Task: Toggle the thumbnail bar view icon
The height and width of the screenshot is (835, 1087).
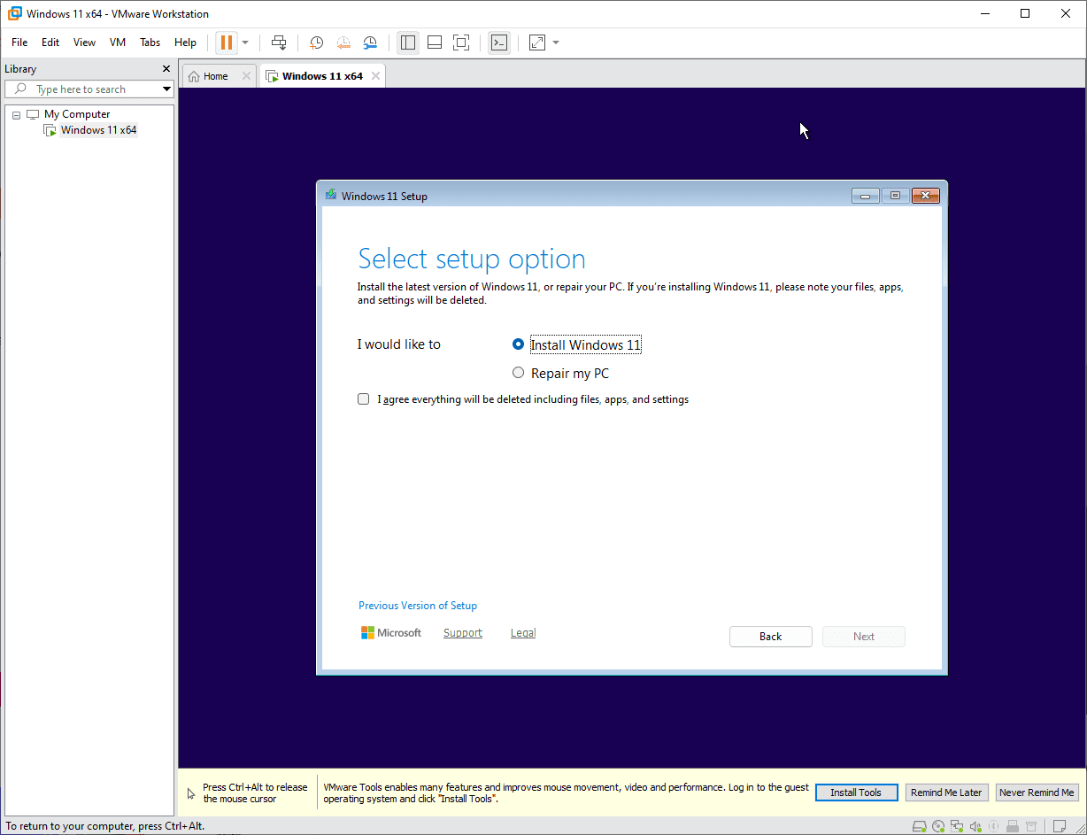Action: pyautogui.click(x=435, y=43)
